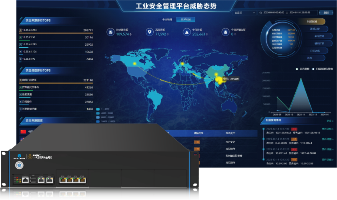Click the calendar icon in date range field
Viewport: 337px width, 200px height.
pyautogui.click(x=261, y=12)
